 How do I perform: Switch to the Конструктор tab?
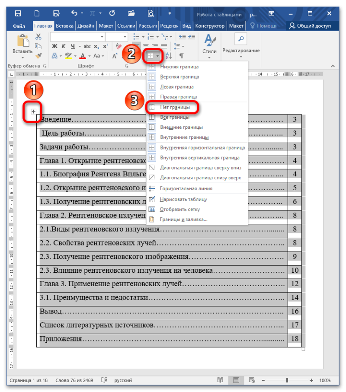tap(210, 26)
